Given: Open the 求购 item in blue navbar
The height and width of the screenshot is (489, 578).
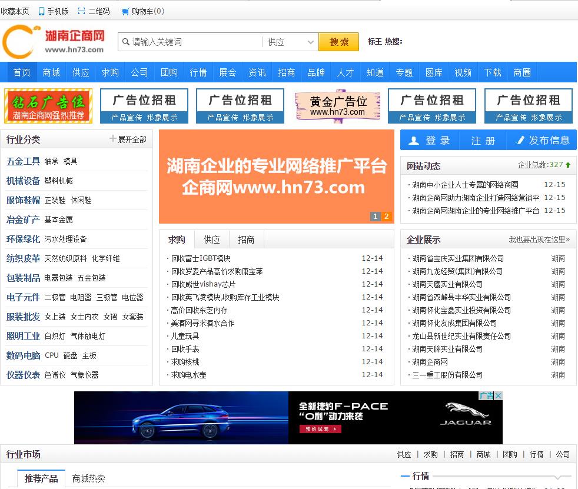Looking at the screenshot, I should point(110,72).
